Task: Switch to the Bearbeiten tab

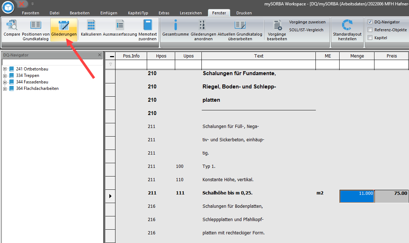Action: coord(79,13)
